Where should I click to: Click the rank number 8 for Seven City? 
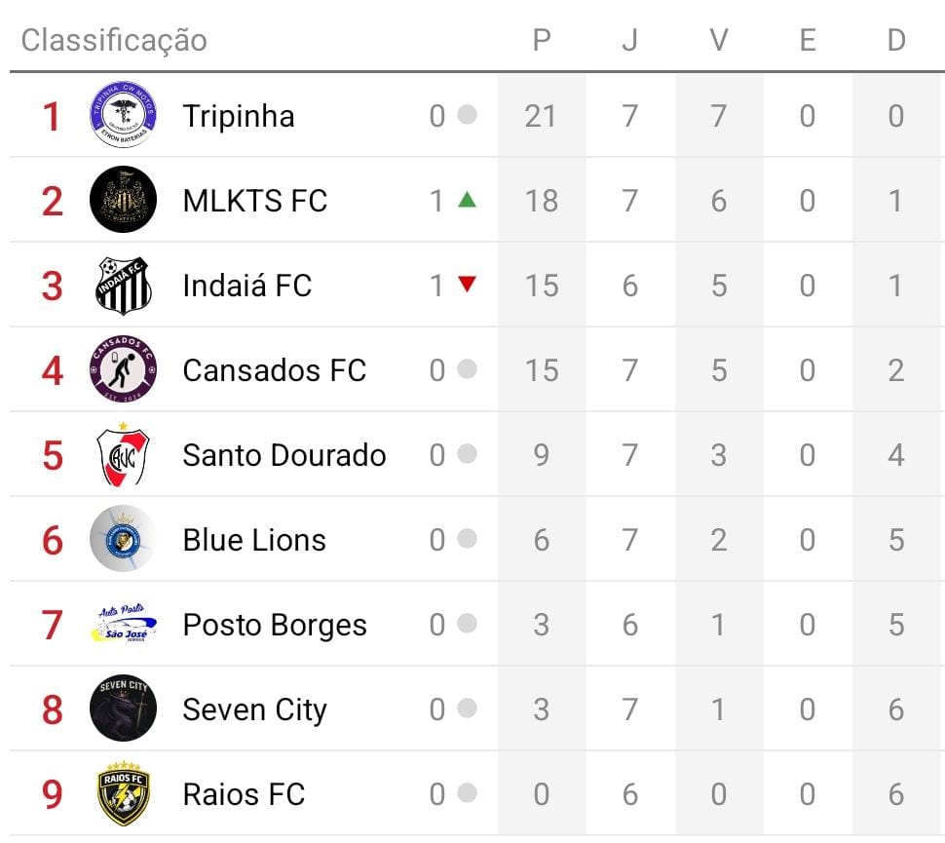point(52,709)
